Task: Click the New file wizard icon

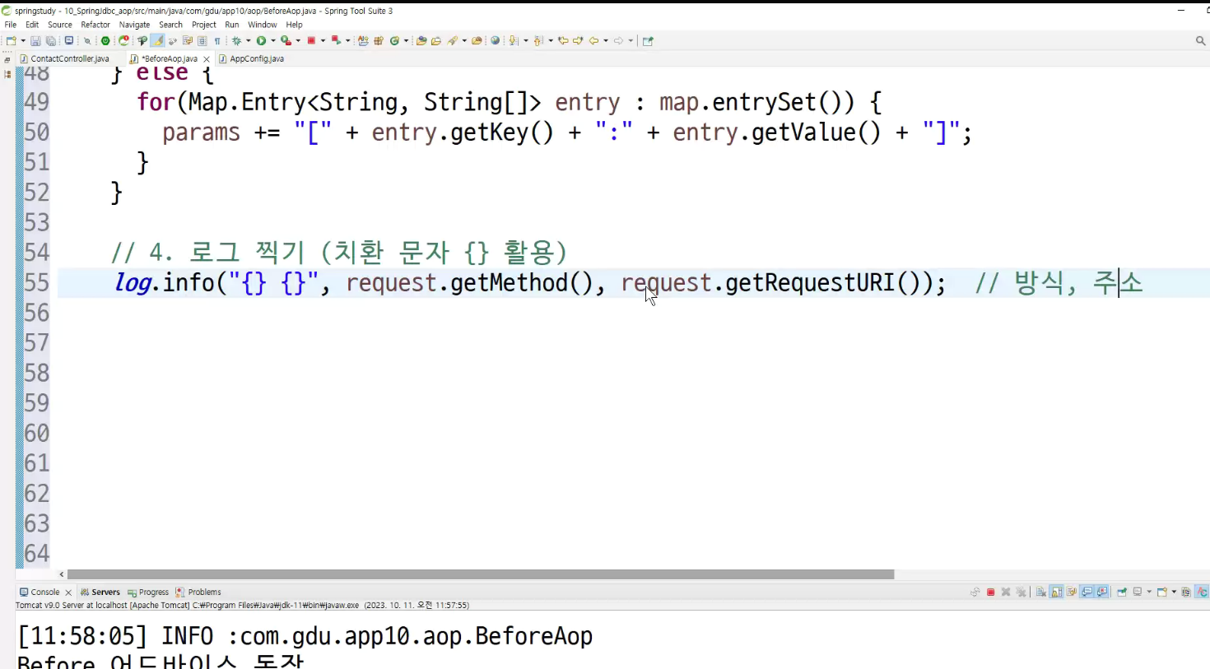Action: click(11, 40)
